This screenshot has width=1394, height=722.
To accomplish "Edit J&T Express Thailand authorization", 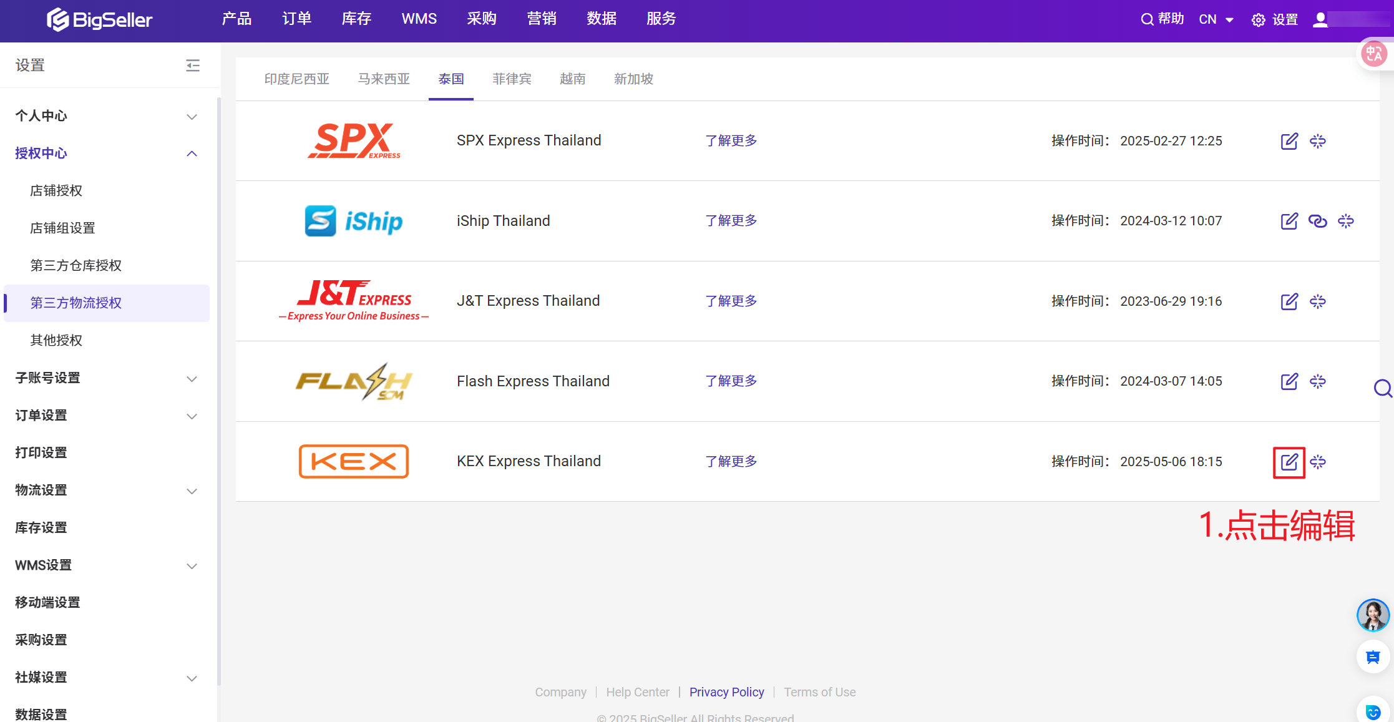I will click(1289, 301).
